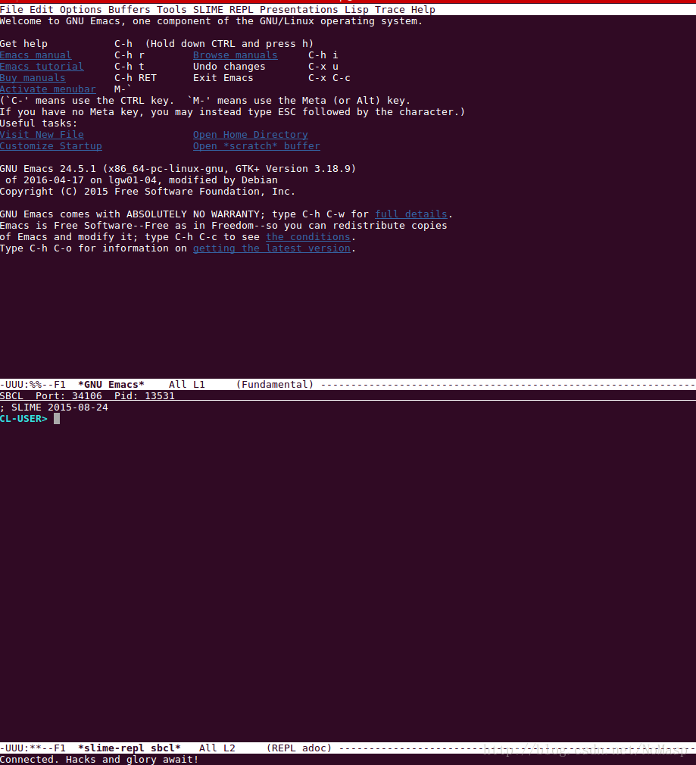696x765 pixels.
Task: Click the 'Get help' text
Action: (x=24, y=44)
